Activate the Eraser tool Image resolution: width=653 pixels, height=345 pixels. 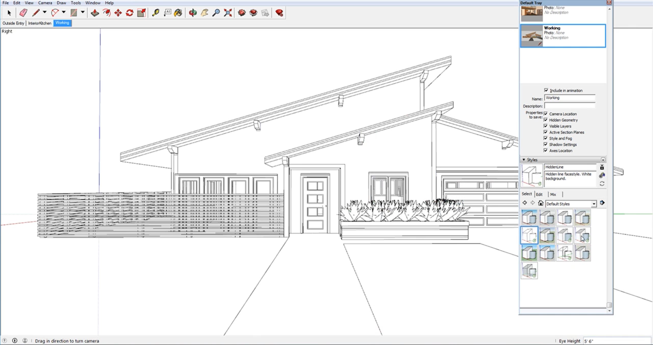23,12
